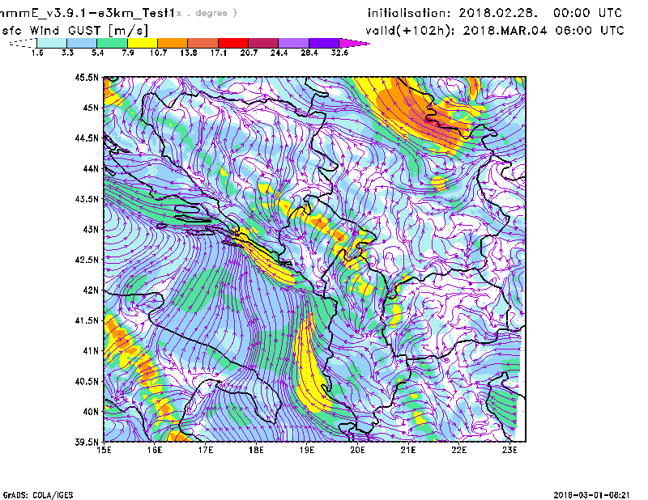The width and height of the screenshot is (648, 500).
Task: Click the crimson 20.7–24.4 legend swatch
Action: pos(263,43)
